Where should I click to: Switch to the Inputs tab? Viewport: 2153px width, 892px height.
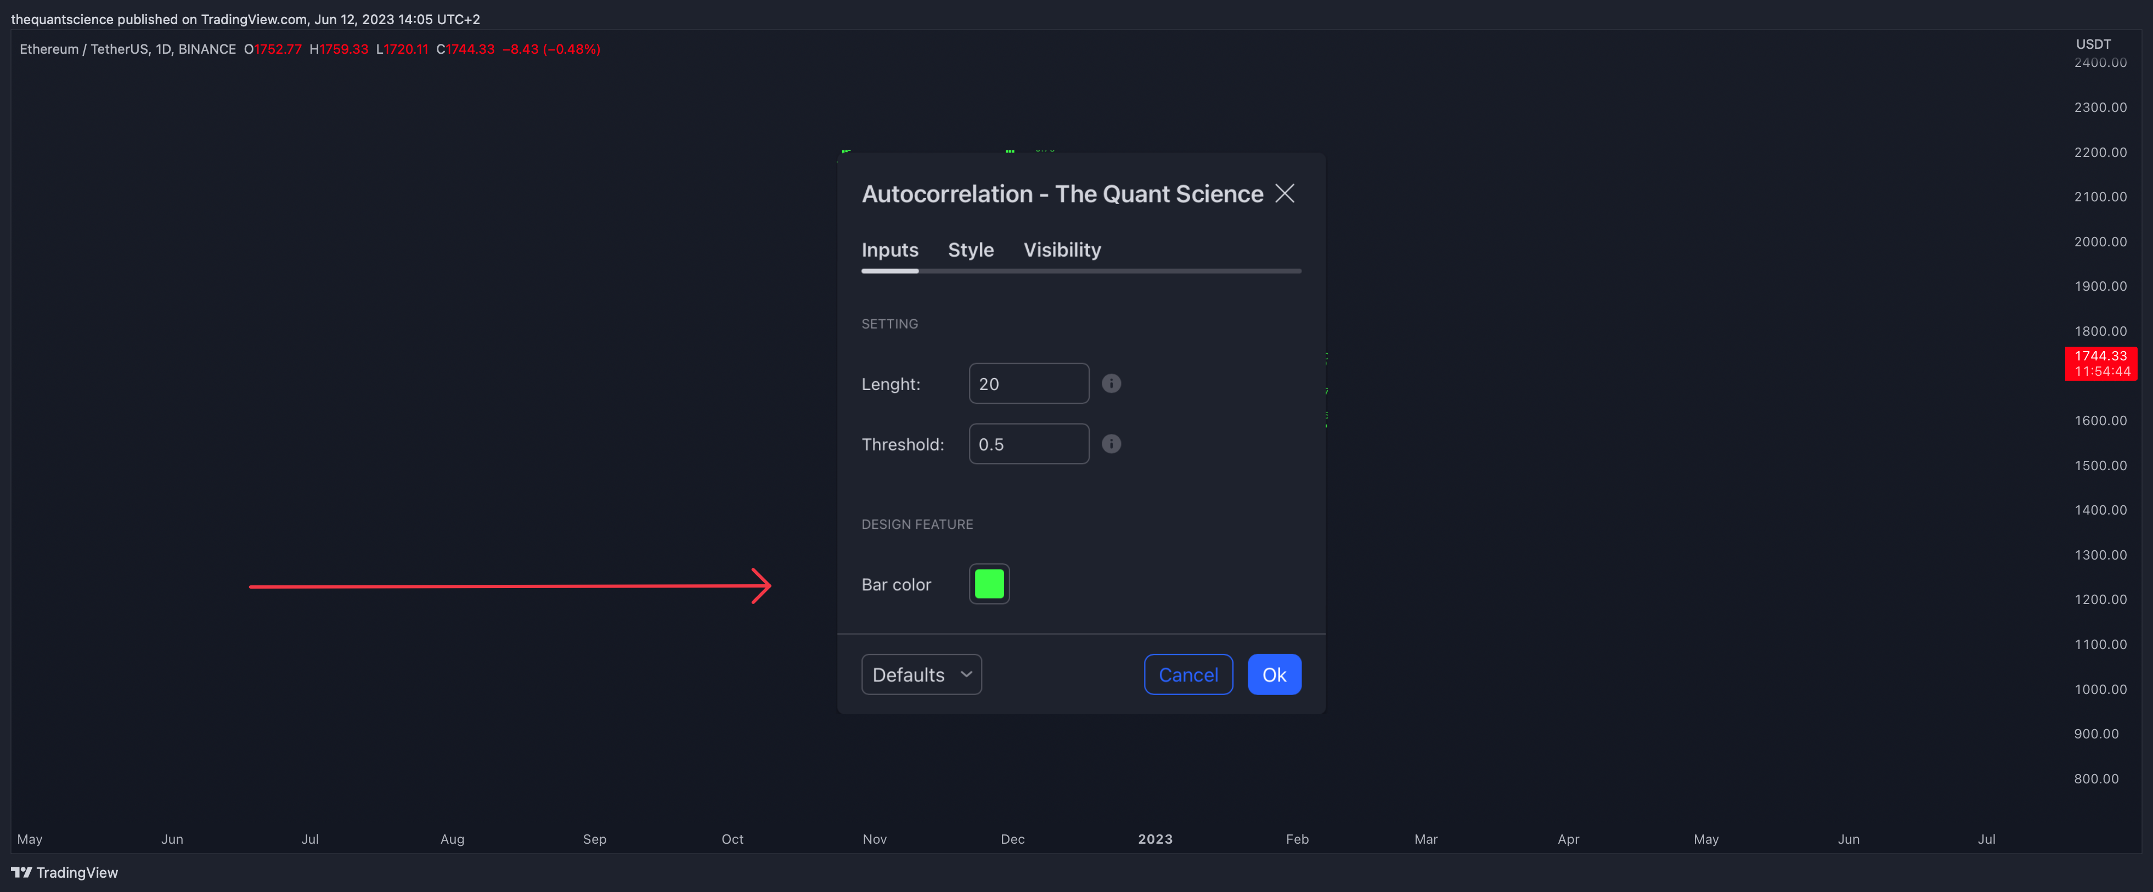pyautogui.click(x=889, y=249)
